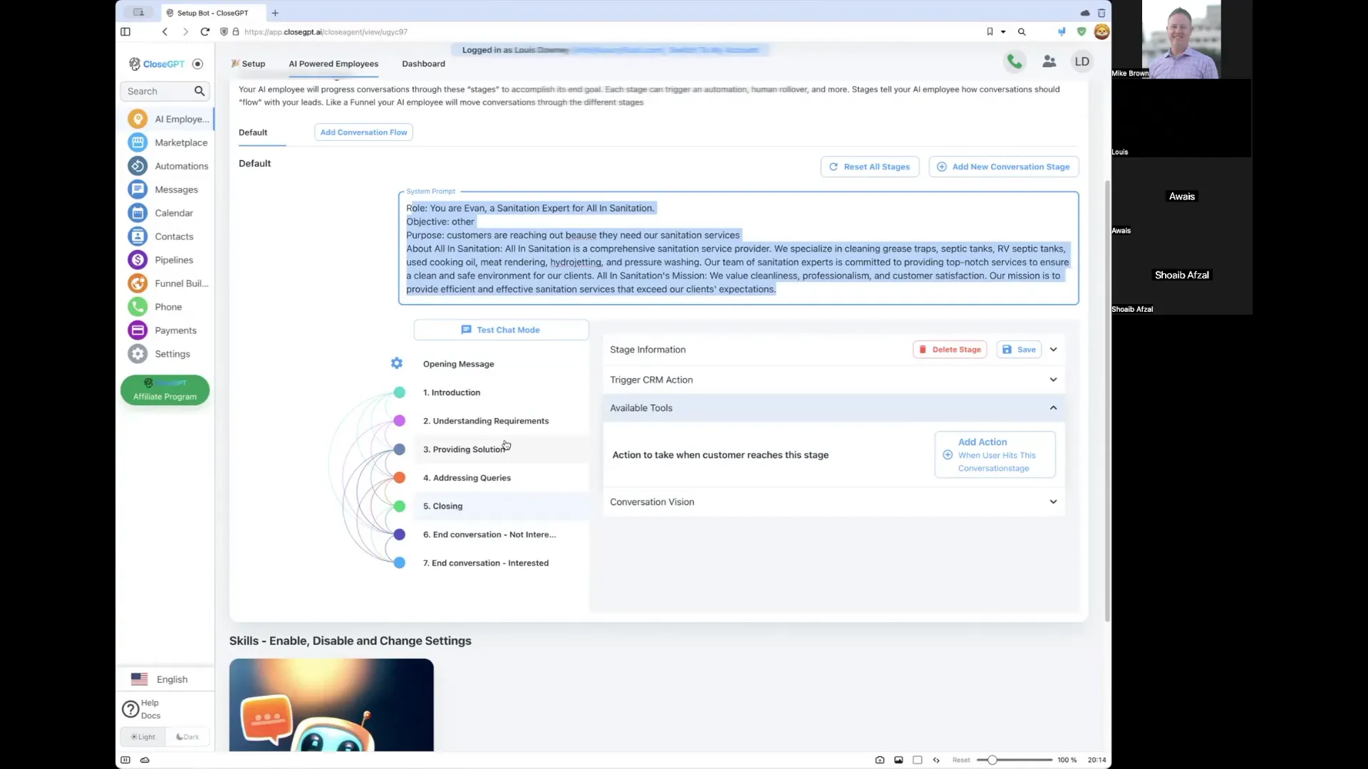Expand the Stage Information section
Screen dimensions: 1368x769
pyautogui.click(x=1053, y=350)
